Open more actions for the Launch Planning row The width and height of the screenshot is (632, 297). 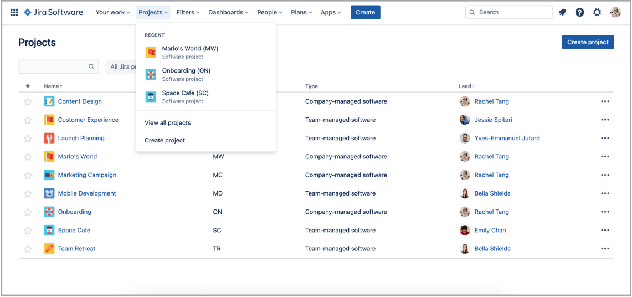605,138
